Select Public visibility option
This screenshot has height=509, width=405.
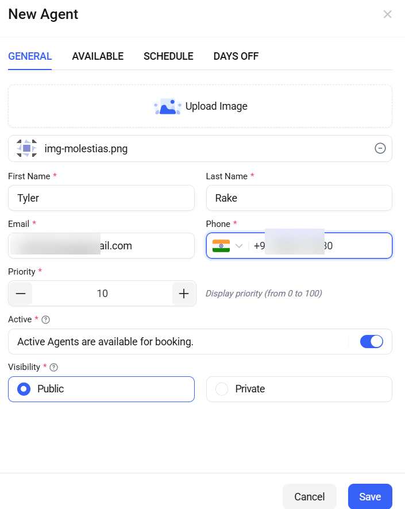[x=24, y=389]
